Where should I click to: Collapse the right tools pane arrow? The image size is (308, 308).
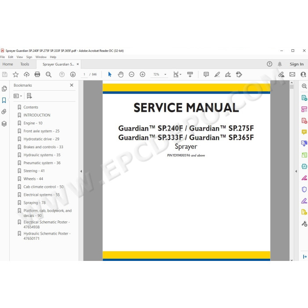tap(296, 171)
